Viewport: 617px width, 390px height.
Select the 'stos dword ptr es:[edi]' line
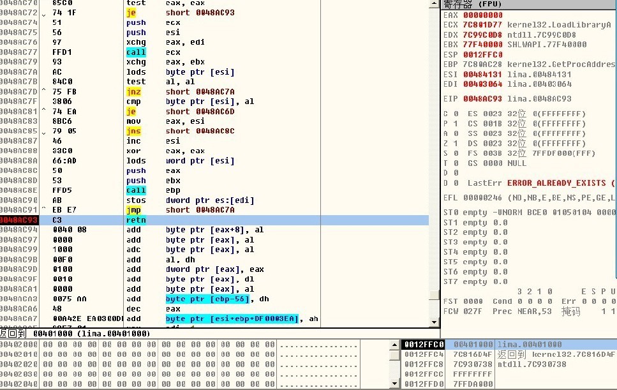[190, 200]
